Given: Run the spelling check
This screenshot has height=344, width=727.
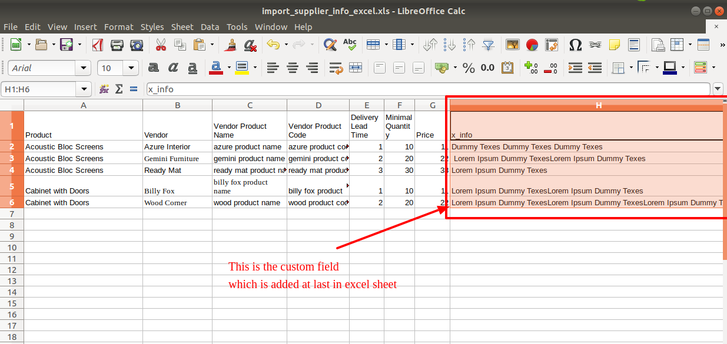Looking at the screenshot, I should point(350,45).
